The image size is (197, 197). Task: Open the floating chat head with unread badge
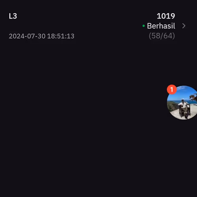click(182, 103)
